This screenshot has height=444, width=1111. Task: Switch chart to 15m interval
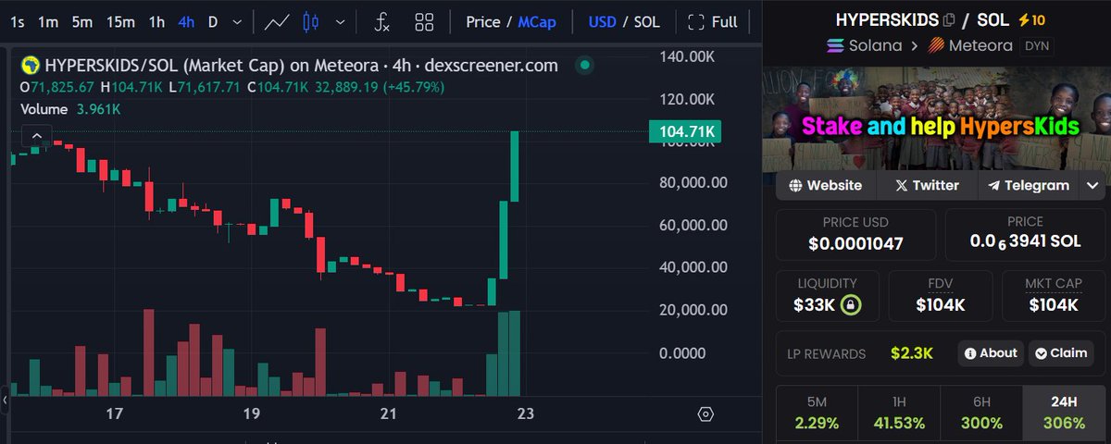pos(120,21)
